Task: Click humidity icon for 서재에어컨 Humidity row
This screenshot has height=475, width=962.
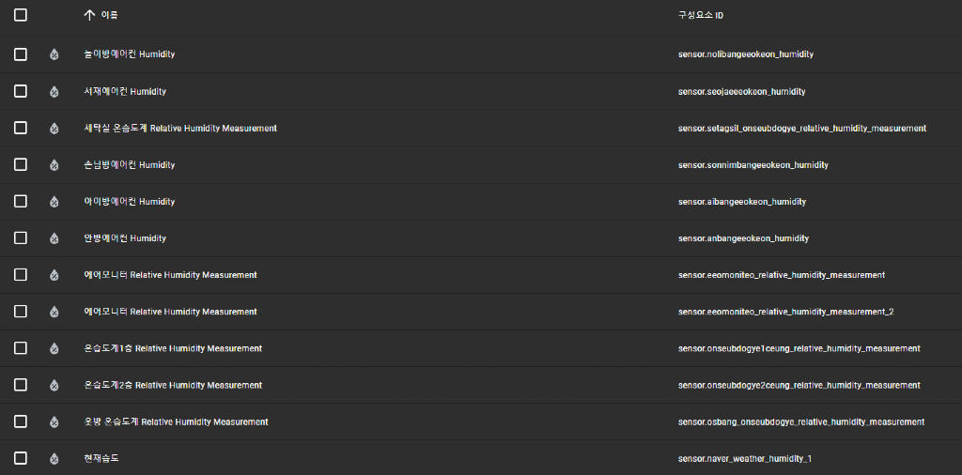Action: [x=54, y=91]
